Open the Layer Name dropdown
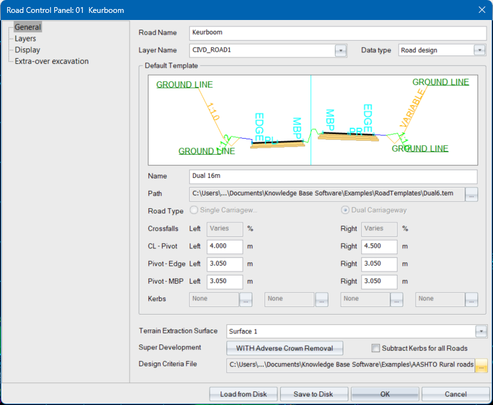Image resolution: width=493 pixels, height=405 pixels. [x=340, y=50]
